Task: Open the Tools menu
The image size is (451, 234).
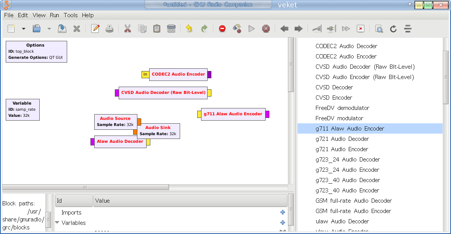Action: point(71,15)
